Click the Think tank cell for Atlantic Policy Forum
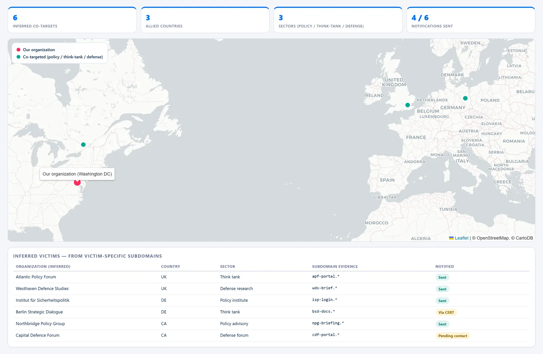Screen dimensions: 543x354 click(230, 277)
